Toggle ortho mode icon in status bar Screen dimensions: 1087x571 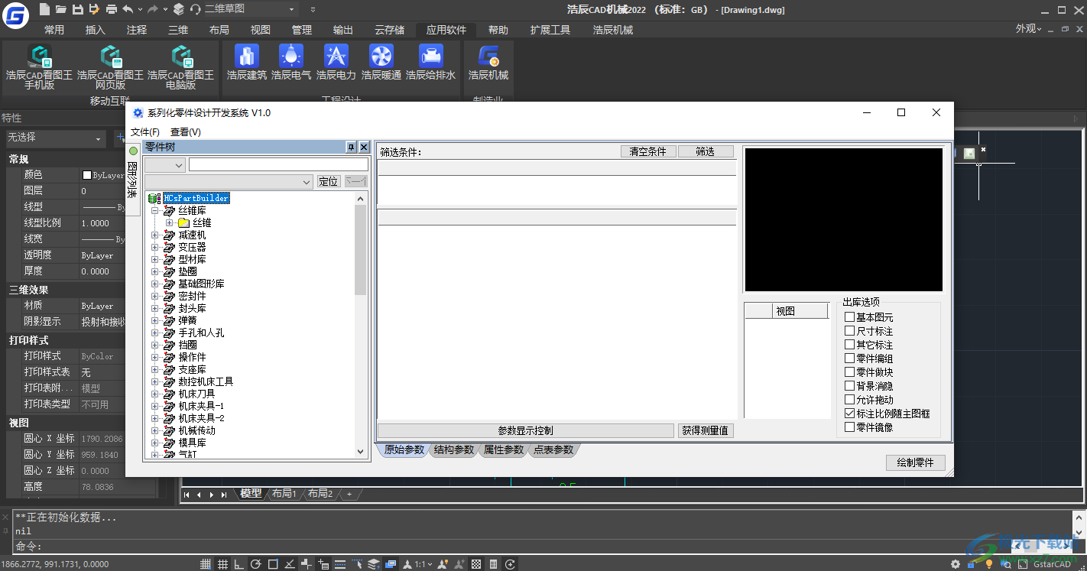pyautogui.click(x=239, y=564)
